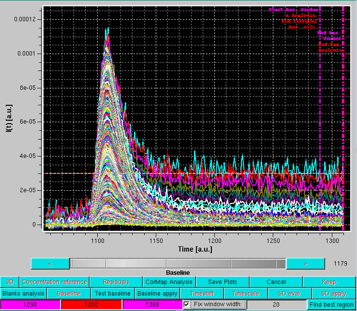This screenshot has width=357, height=311.
Task: Click the right arrow scroll button
Action: pos(305,264)
